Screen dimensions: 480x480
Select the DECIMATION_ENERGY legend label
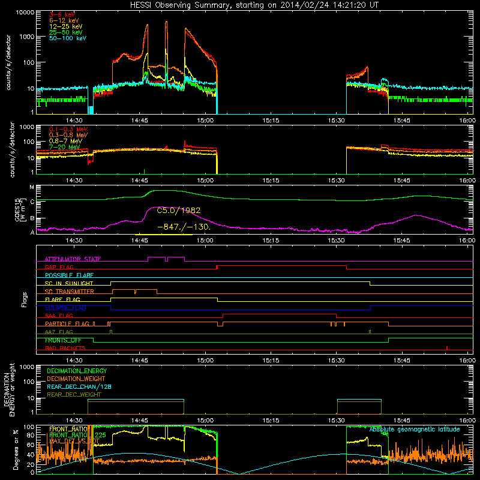click(77, 371)
